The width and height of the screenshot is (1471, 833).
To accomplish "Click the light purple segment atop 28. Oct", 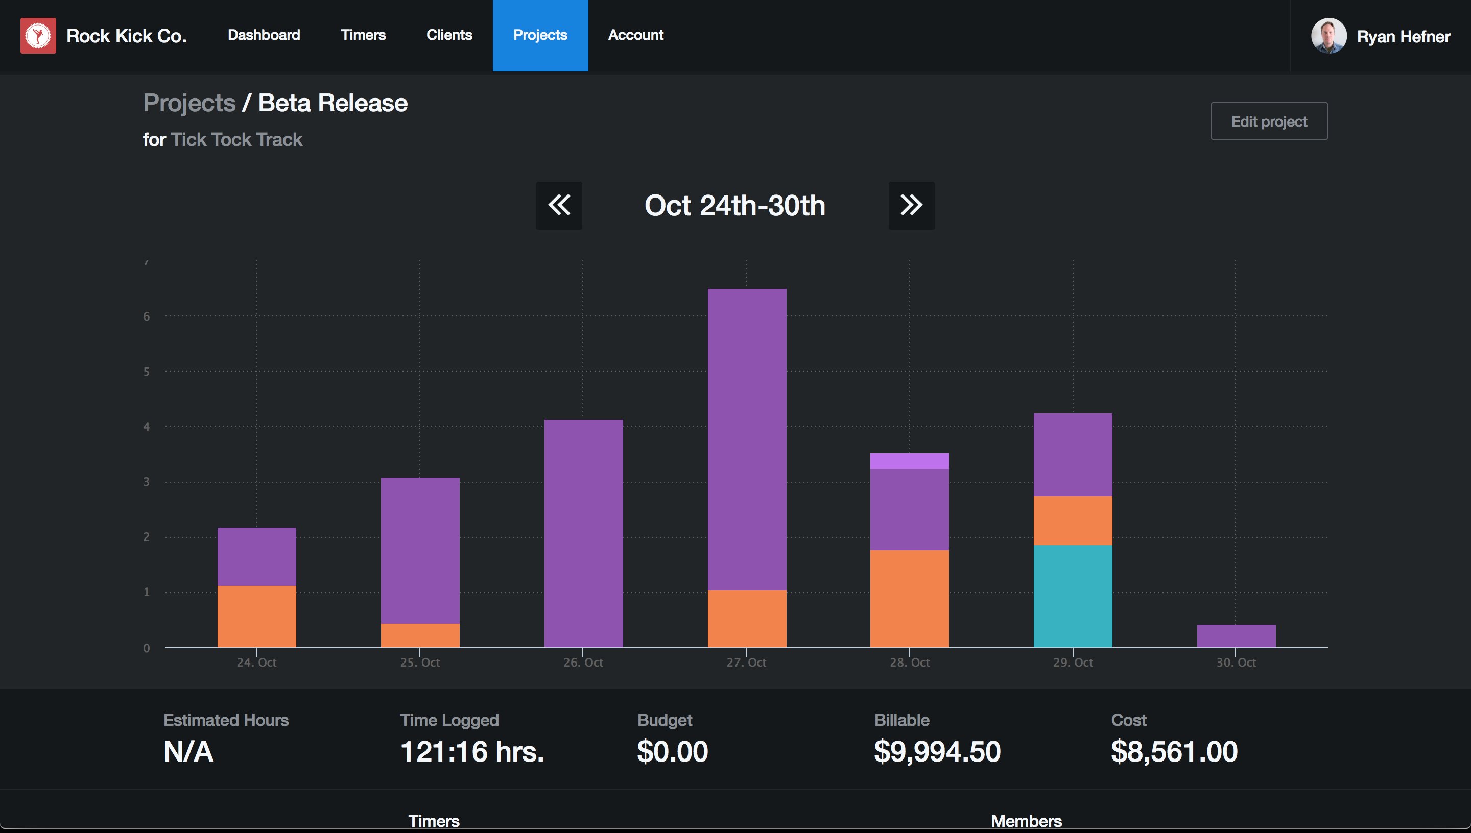I will coord(909,460).
